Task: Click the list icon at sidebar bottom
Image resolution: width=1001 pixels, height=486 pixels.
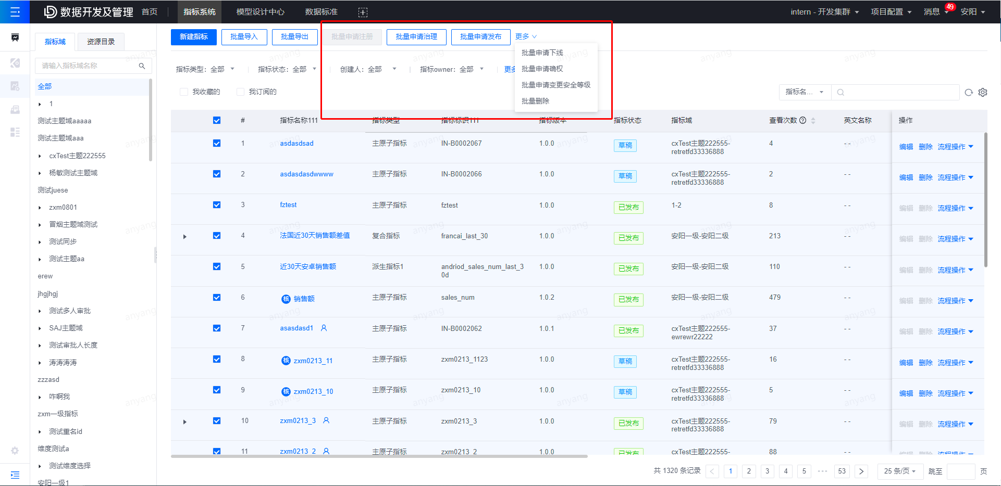Action: point(15,474)
